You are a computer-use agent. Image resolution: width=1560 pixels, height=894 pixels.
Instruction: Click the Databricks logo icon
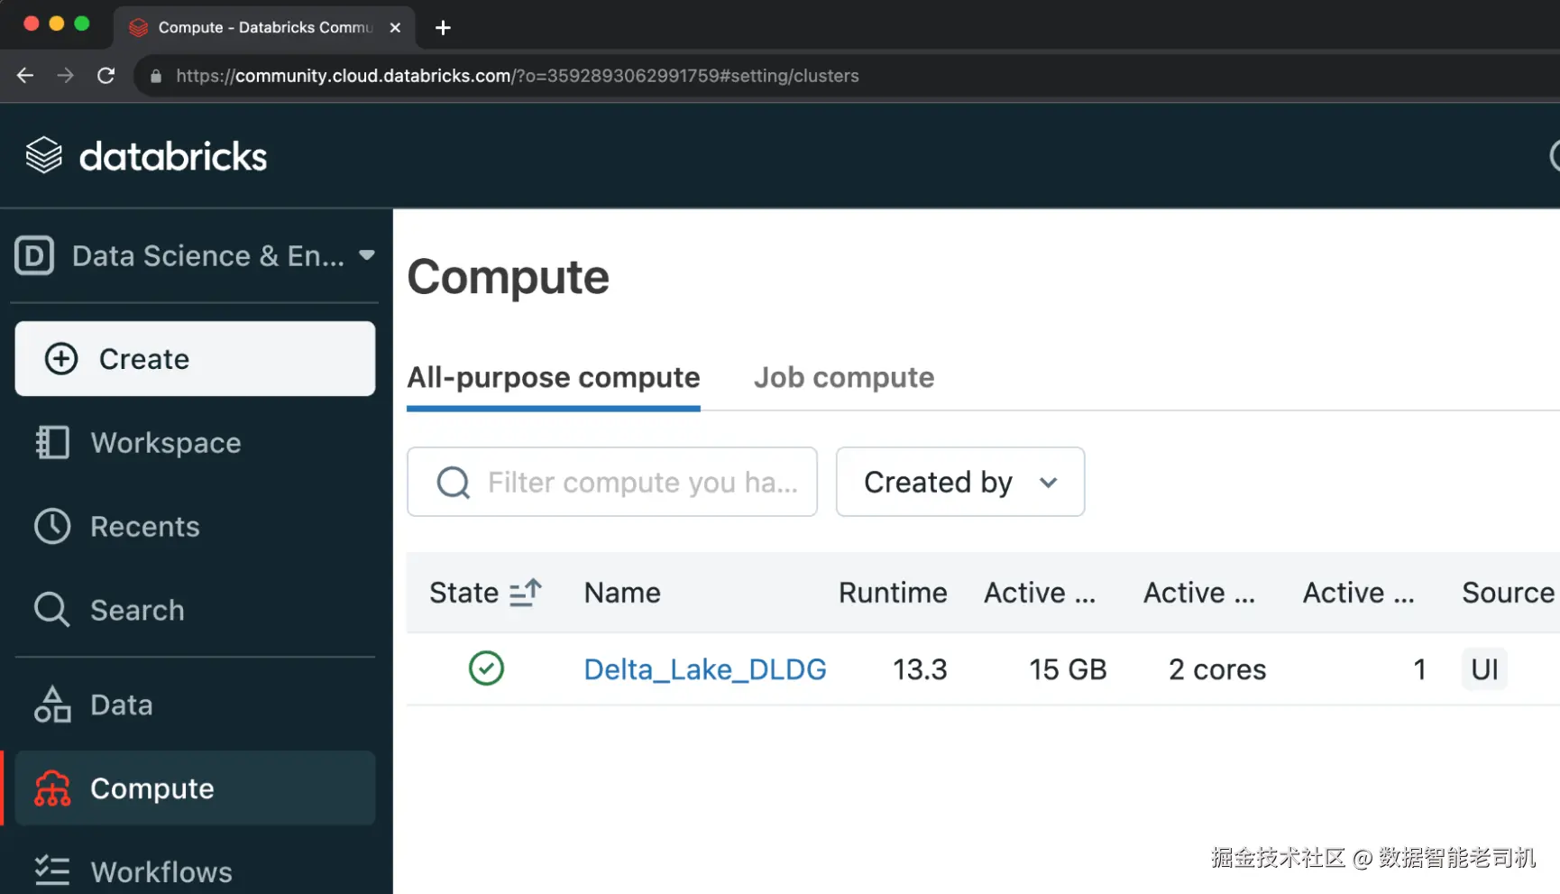pos(43,156)
